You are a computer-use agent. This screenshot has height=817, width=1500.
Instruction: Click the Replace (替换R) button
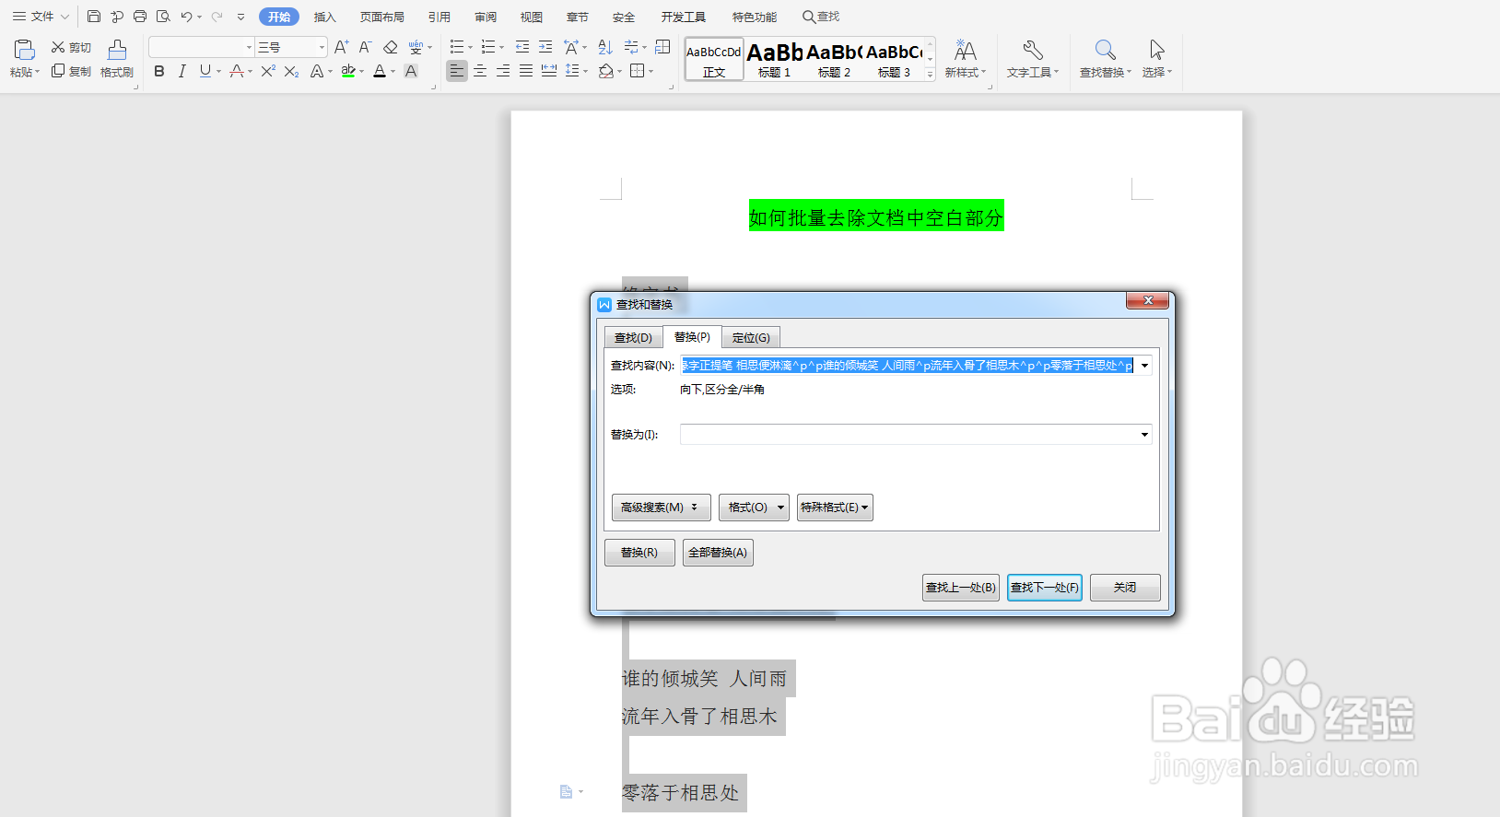(639, 553)
